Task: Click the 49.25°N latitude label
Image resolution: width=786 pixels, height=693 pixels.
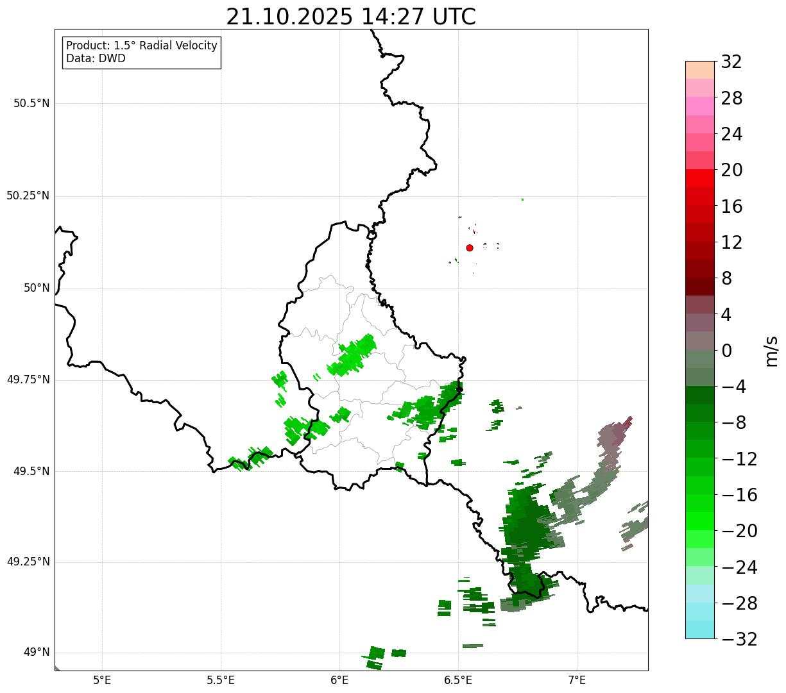Action: [x=28, y=562]
